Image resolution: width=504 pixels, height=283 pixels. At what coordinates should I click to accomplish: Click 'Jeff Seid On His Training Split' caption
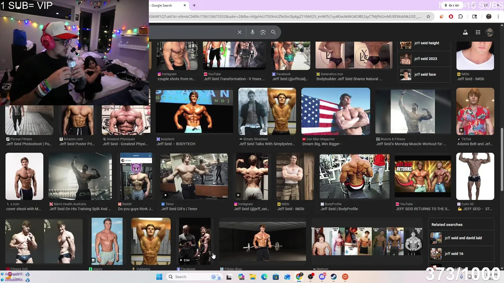pyautogui.click(x=80, y=209)
